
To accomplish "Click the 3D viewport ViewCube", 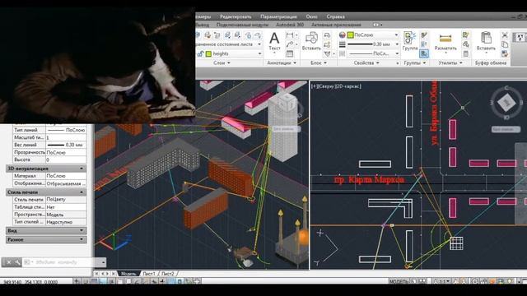I will point(287,102).
